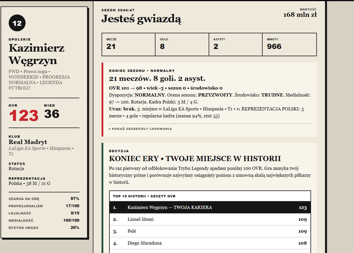This screenshot has height=253, width=354.
Task: Click the Mecze 21 stat box
Action: (129, 44)
